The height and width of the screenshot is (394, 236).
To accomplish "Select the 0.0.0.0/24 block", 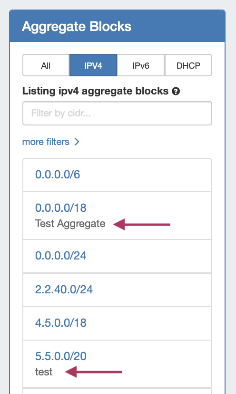I will (x=61, y=256).
